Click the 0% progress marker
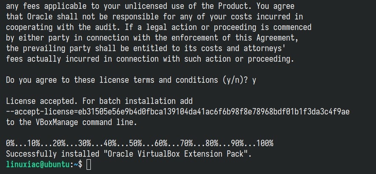This screenshot has height=174, width=376. point(11,144)
